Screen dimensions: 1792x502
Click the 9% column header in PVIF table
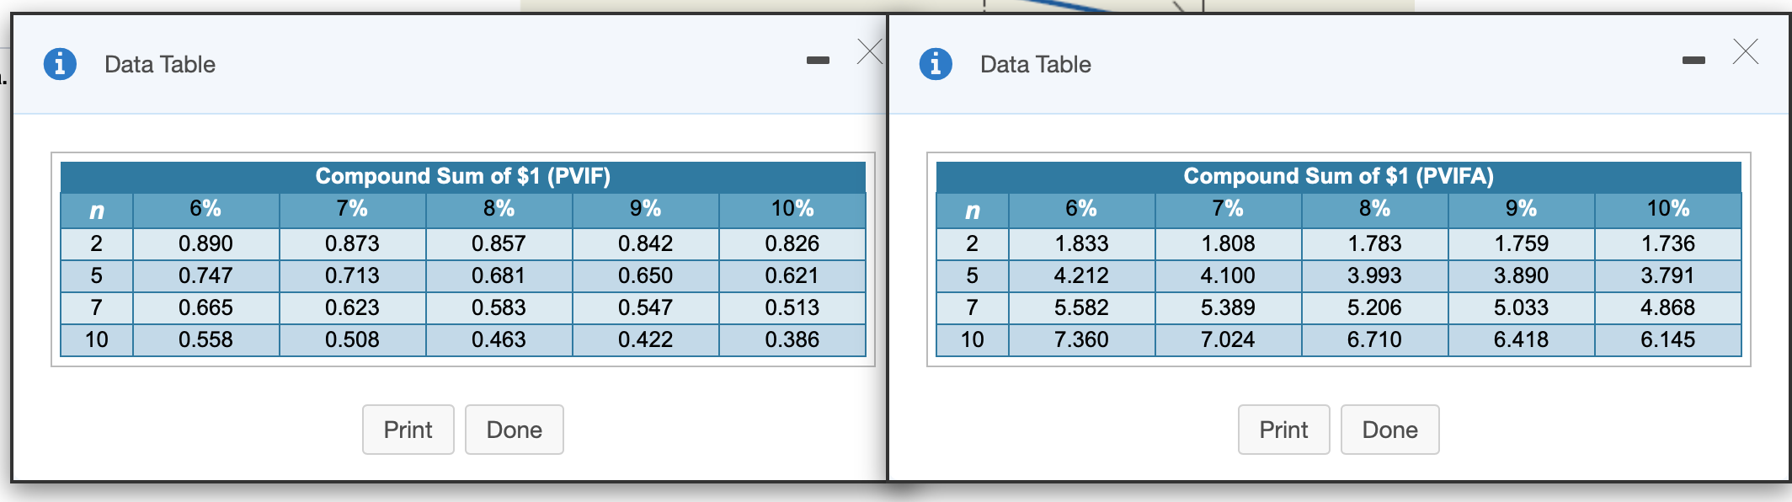[x=645, y=210]
